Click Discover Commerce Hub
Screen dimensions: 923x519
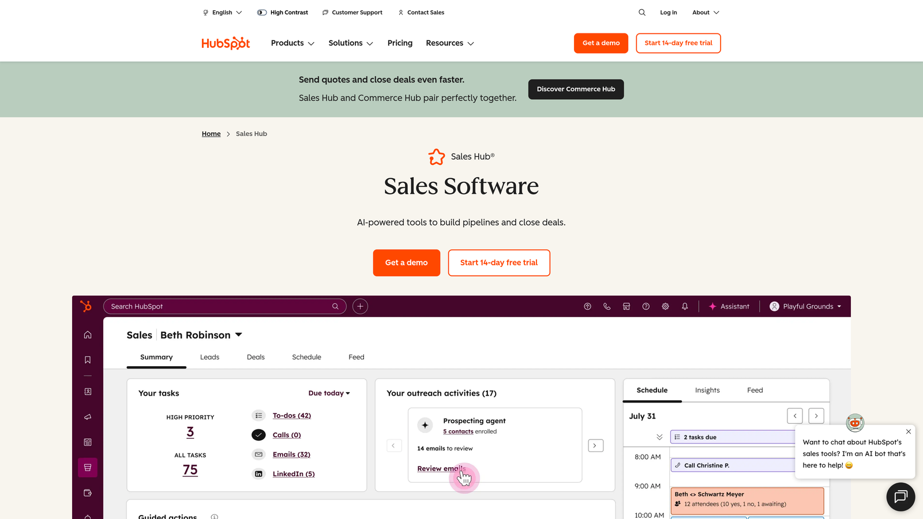575,89
